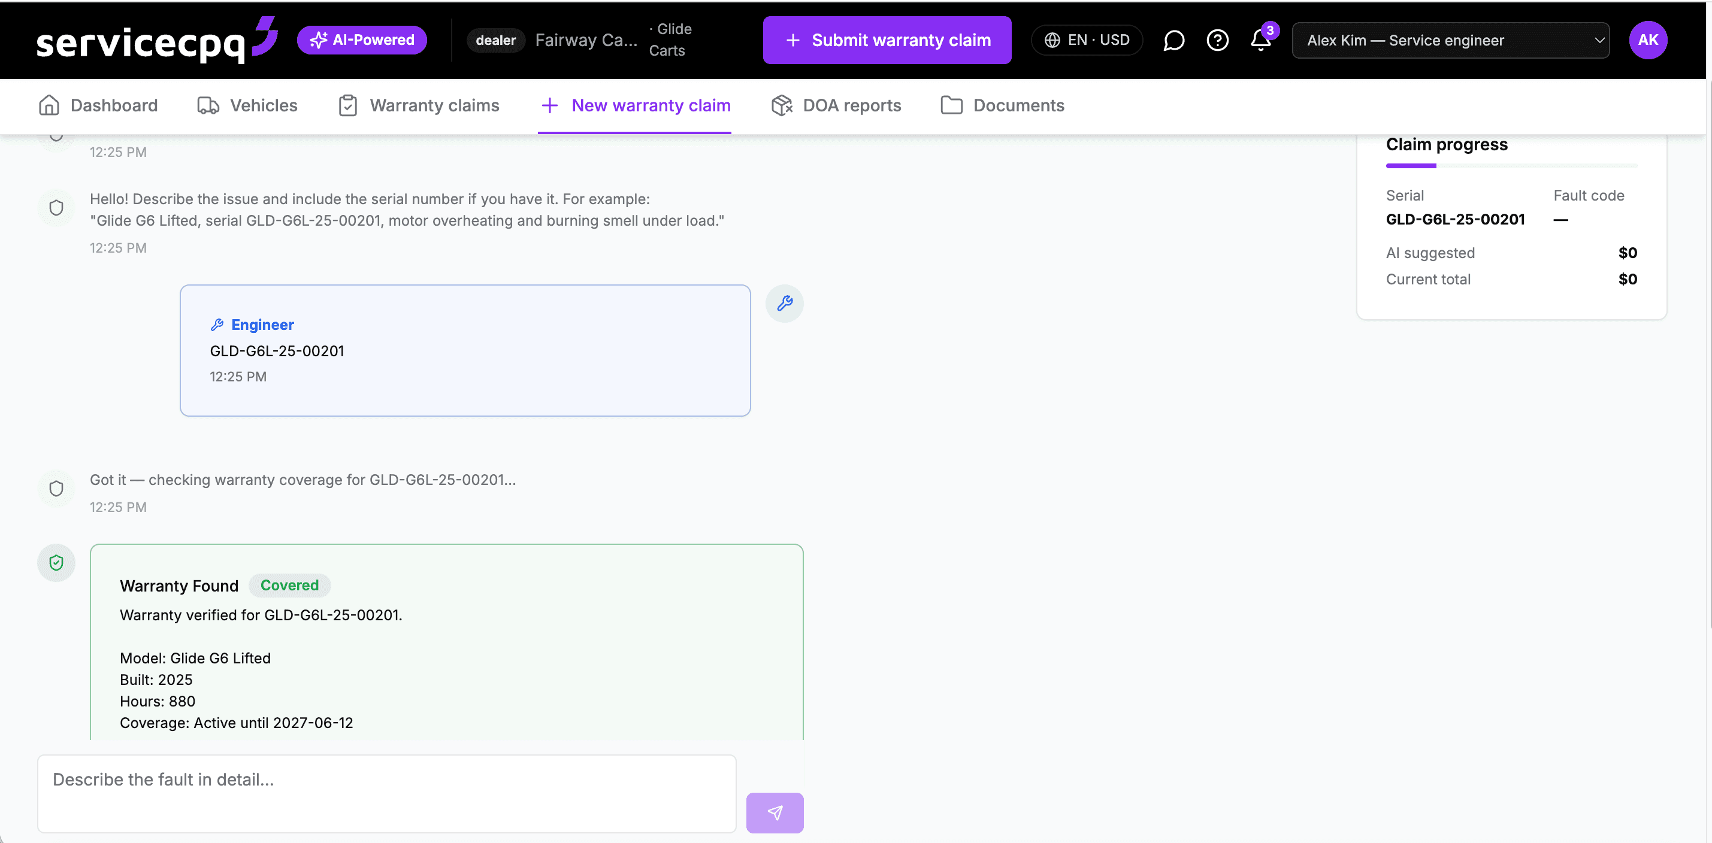Open the Documents tab

pos(1002,105)
